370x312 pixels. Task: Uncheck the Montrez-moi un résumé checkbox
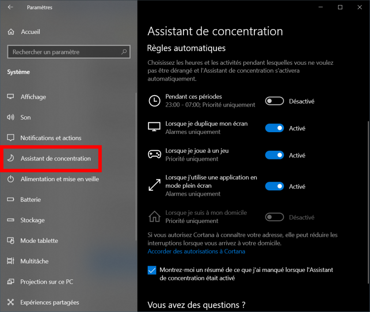[152, 270]
